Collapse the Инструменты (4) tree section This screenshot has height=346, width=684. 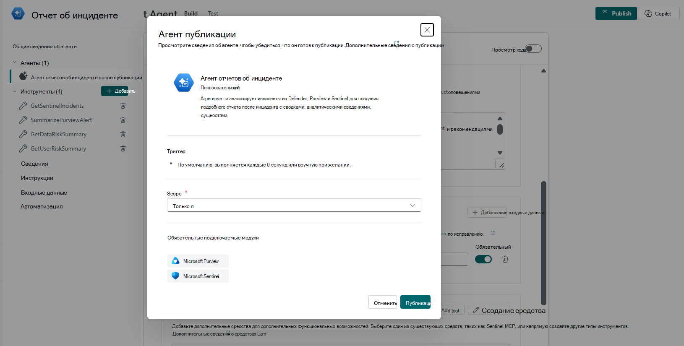15,91
